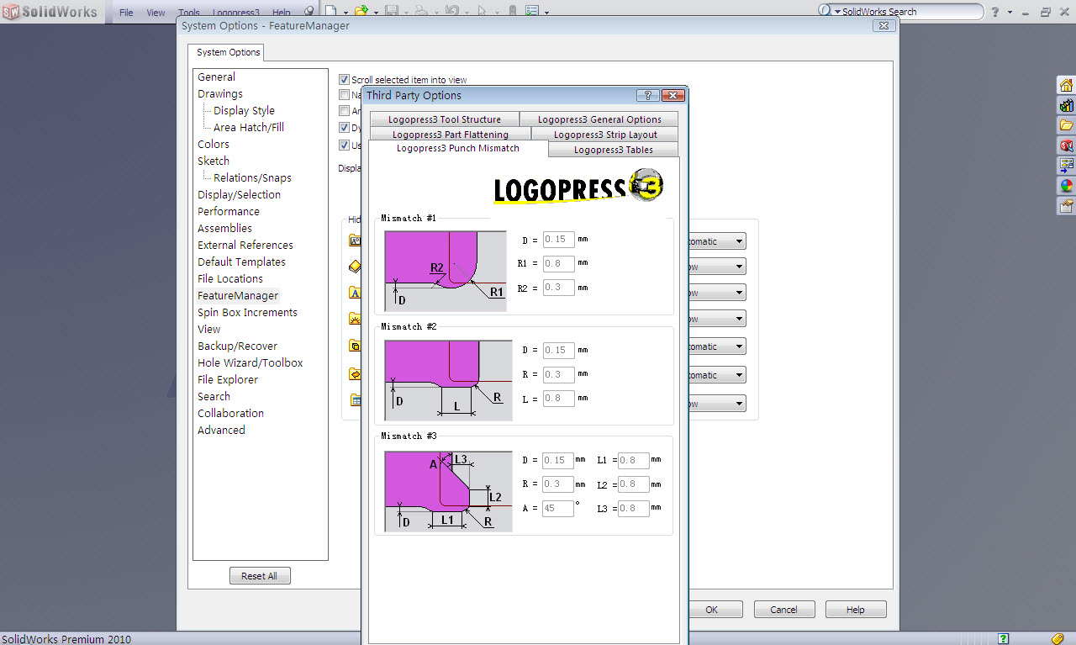Switch to Logopress3 Tool Structure tab
Screen dimensions: 1076x645
[x=444, y=119]
